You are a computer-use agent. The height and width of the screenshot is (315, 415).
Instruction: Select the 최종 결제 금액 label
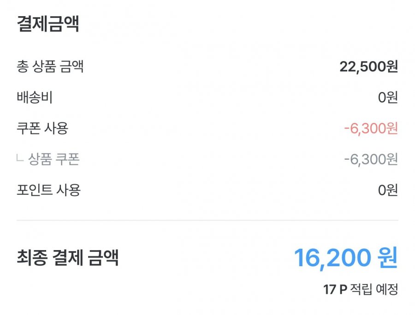tap(68, 258)
